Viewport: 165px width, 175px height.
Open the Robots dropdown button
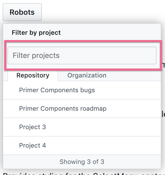point(22,12)
